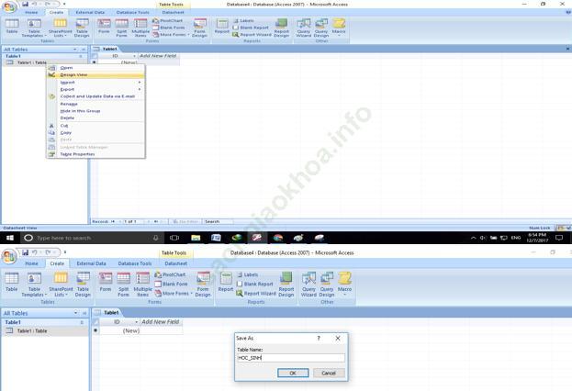Click PivotChart in the upper window ribbon
Image resolution: width=572 pixels, height=391 pixels.
[168, 21]
